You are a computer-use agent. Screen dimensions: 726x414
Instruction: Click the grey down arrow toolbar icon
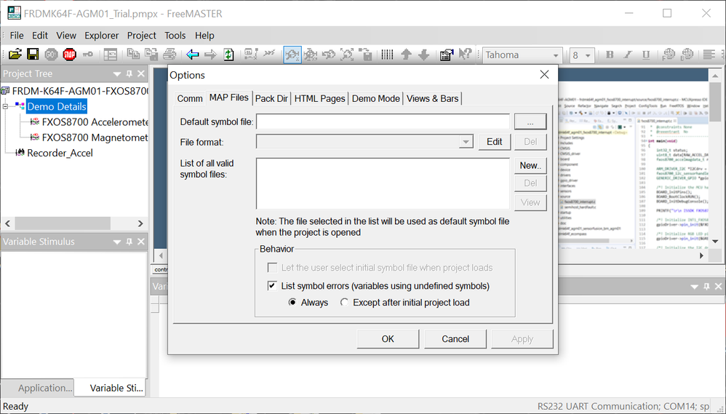coord(423,55)
